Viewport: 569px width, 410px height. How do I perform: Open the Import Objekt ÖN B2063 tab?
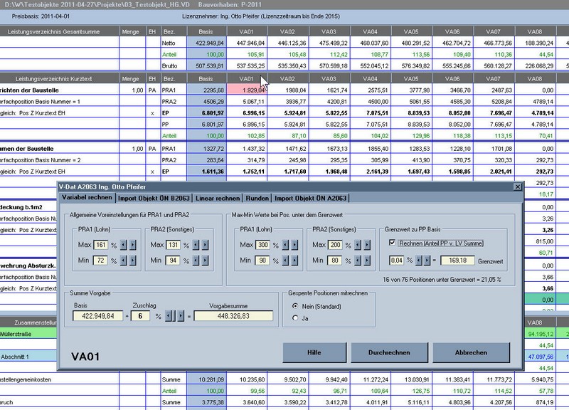(x=154, y=197)
